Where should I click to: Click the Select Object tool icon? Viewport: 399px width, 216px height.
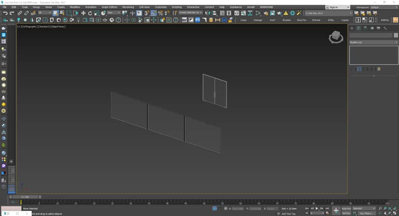tap(55, 13)
